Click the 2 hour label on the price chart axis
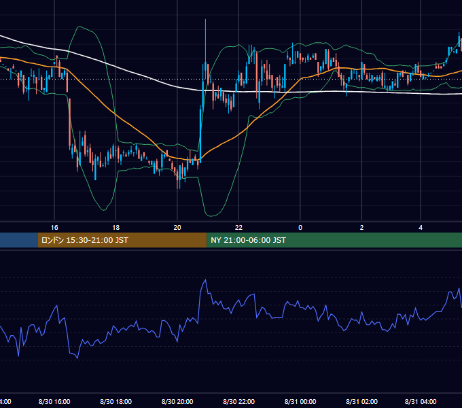The width and height of the screenshot is (462, 408). pos(361,228)
